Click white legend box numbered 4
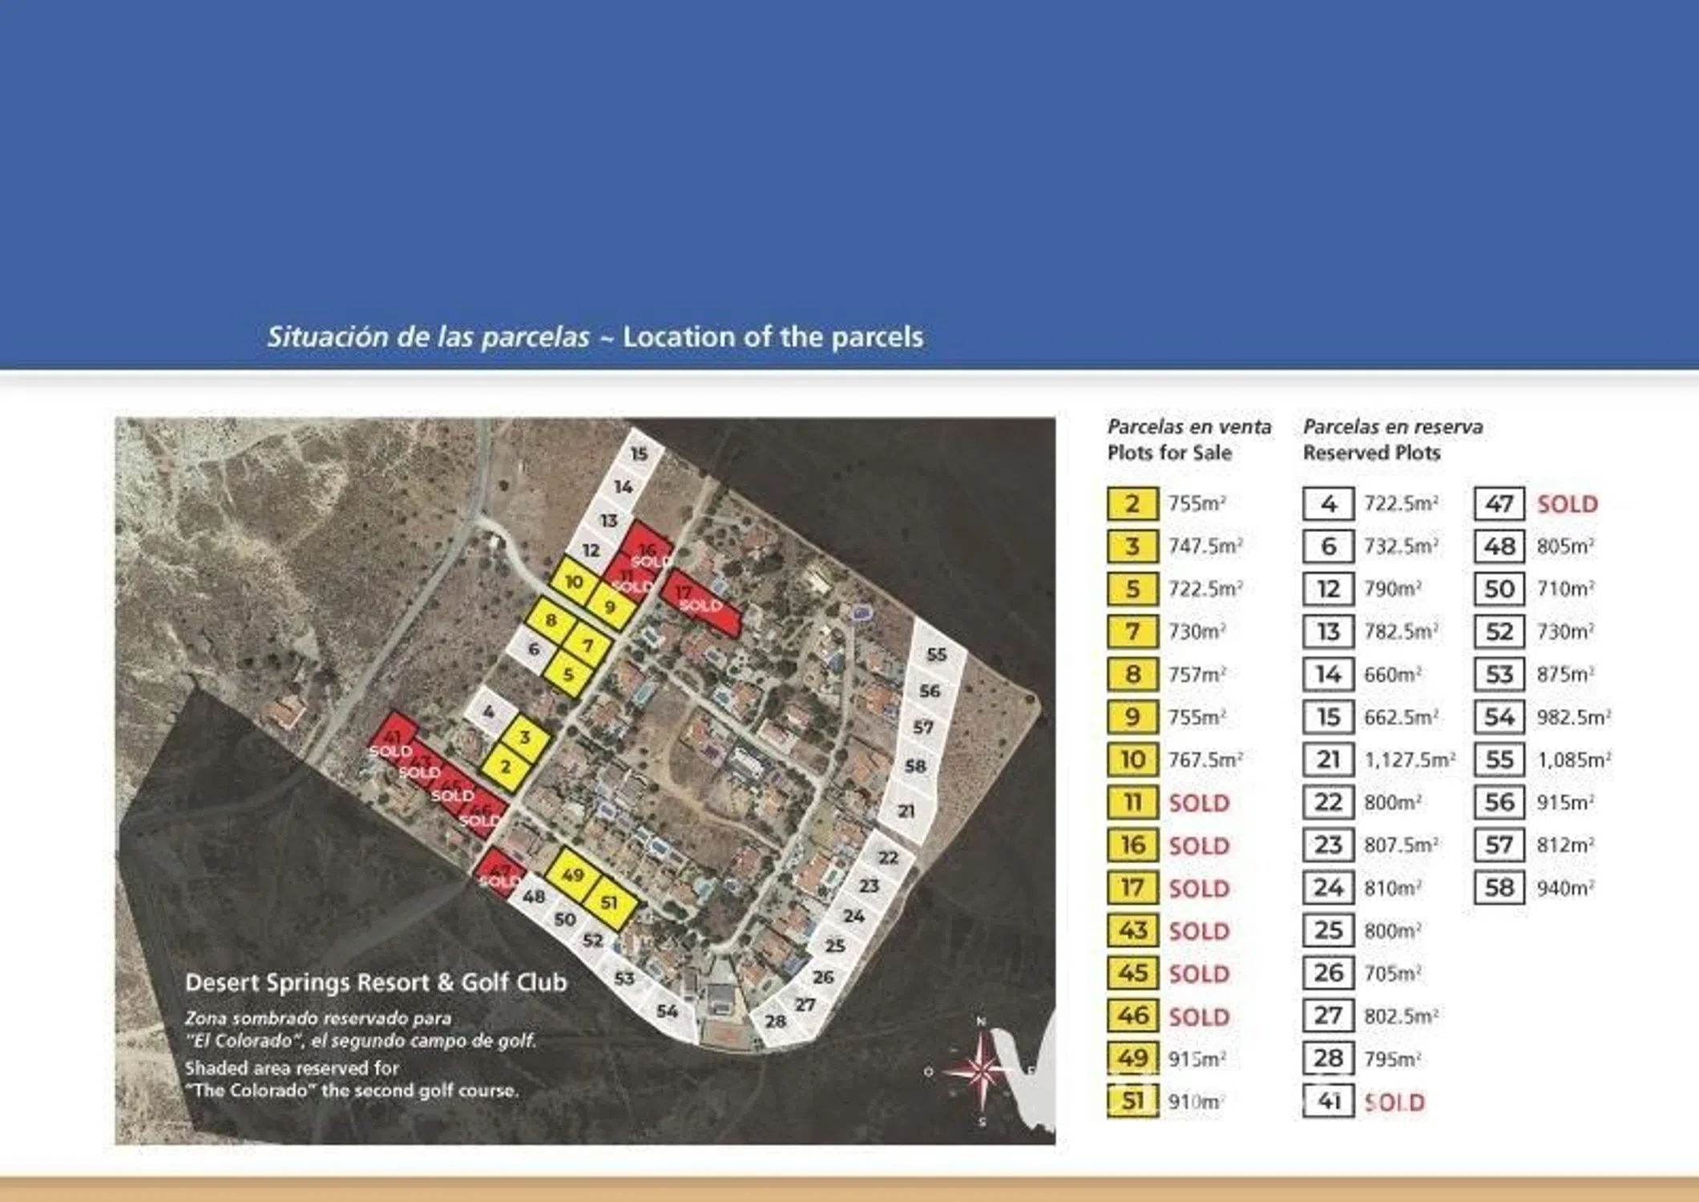Screen dimensions: 1699x1202 pyautogui.click(x=1328, y=504)
